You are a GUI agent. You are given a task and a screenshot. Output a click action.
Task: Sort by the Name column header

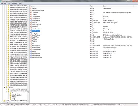coord(60,6)
